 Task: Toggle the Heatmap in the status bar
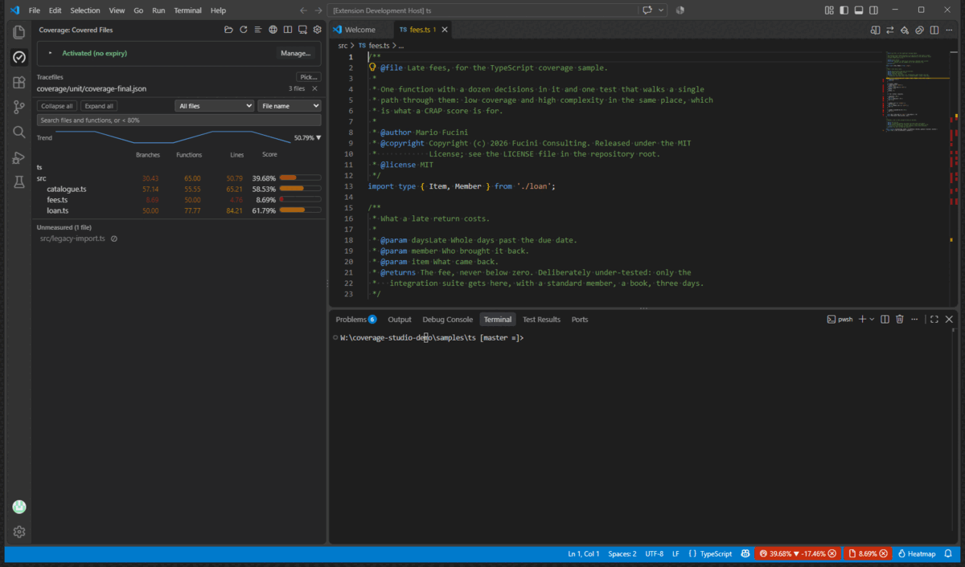917,554
